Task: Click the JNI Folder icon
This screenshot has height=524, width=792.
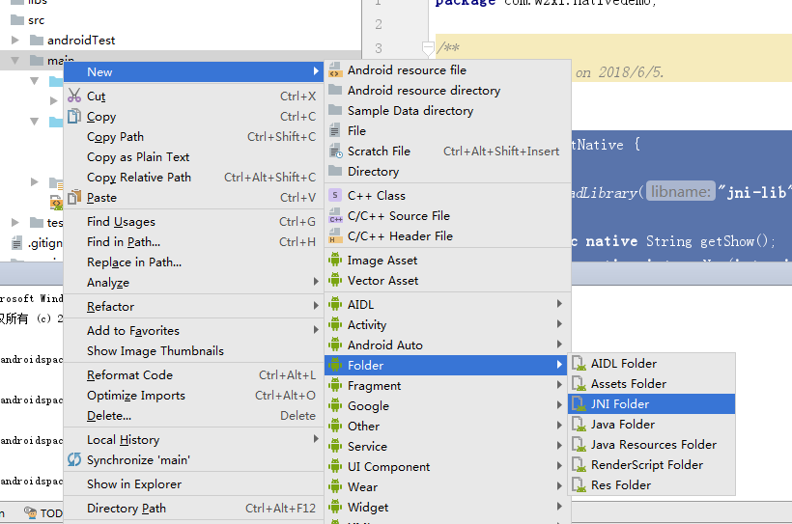Action: point(579,403)
